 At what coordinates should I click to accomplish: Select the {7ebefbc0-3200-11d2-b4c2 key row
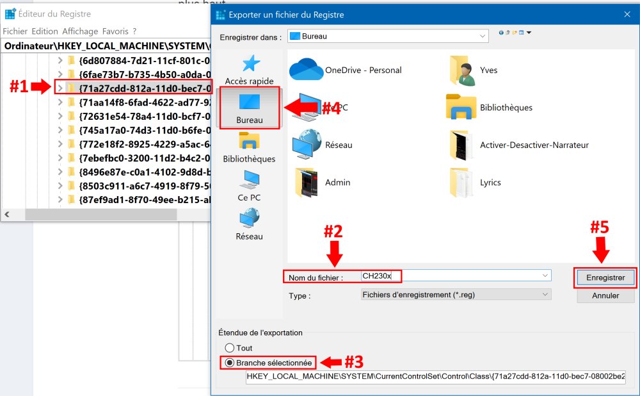tap(145, 158)
